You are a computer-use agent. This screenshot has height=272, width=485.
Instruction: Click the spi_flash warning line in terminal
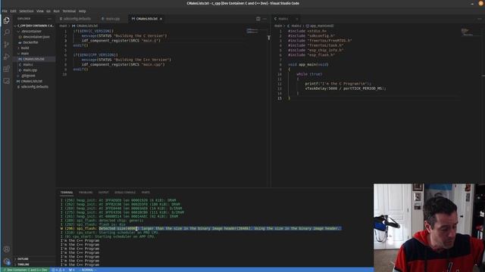[x=201, y=228]
